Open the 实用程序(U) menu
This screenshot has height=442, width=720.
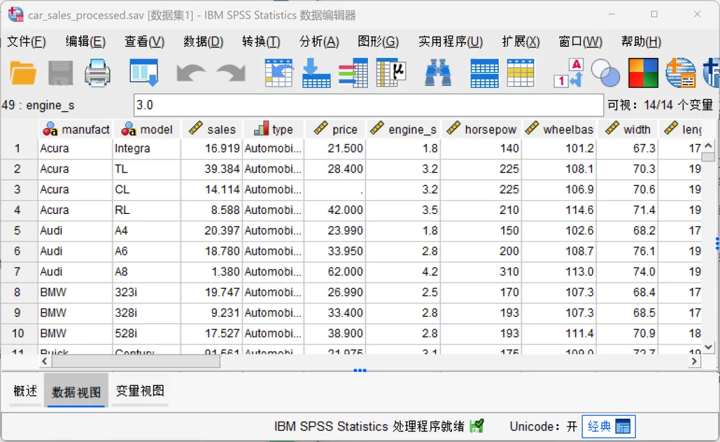(x=451, y=42)
